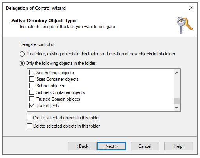
Task: Close the Delegation of Control Wizard
Action: pyautogui.click(x=191, y=8)
